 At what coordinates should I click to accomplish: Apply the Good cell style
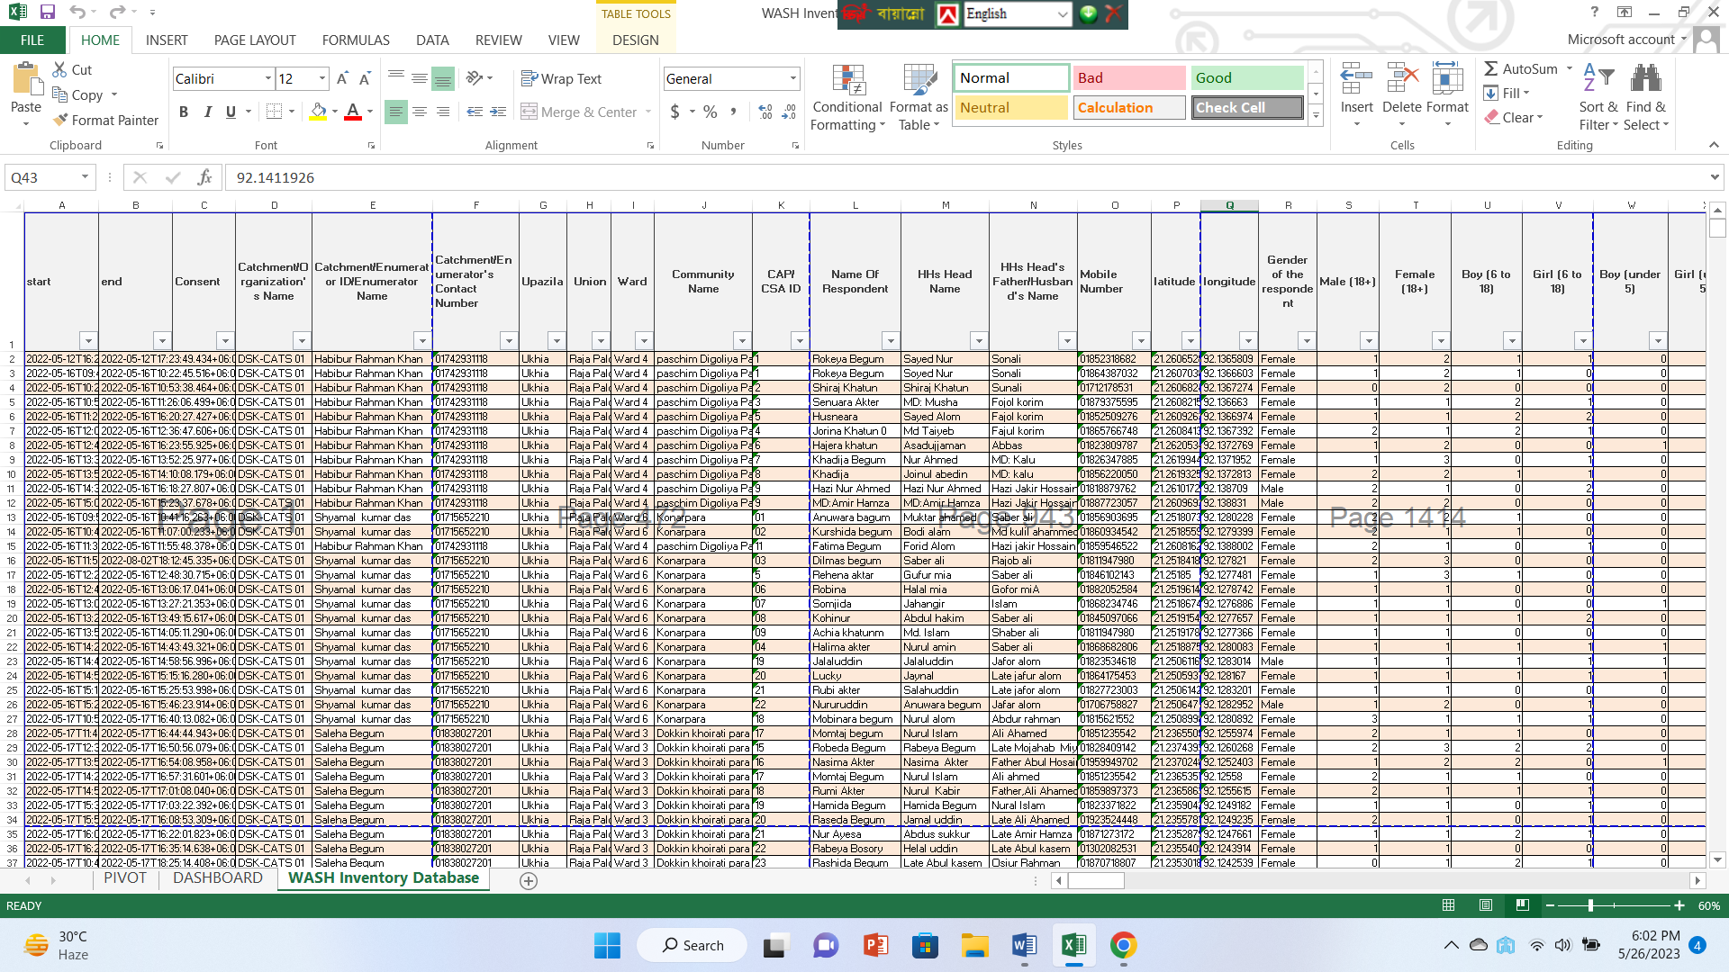[1246, 78]
